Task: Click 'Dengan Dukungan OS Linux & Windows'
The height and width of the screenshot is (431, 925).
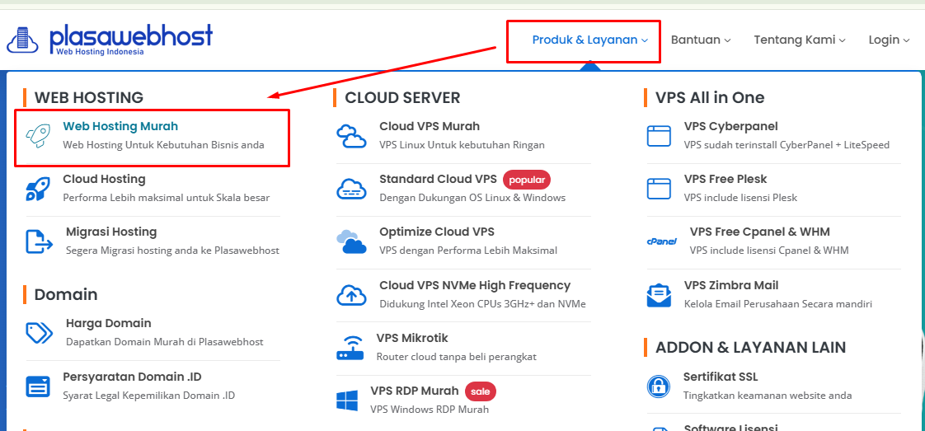Action: click(472, 198)
